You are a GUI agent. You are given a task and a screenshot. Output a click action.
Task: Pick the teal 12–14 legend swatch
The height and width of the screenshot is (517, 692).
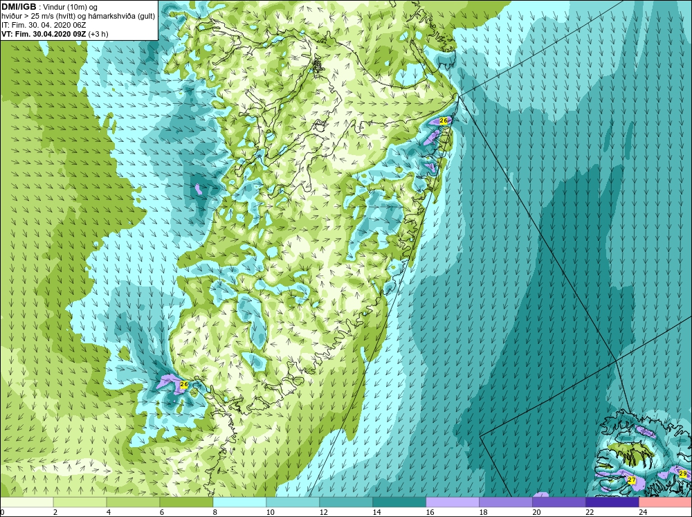click(346, 502)
